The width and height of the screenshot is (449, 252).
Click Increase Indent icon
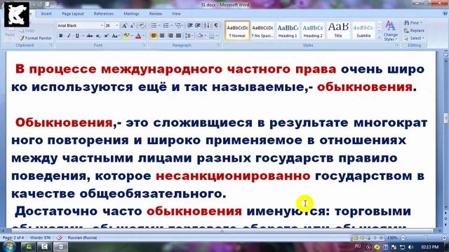pyautogui.click(x=198, y=25)
